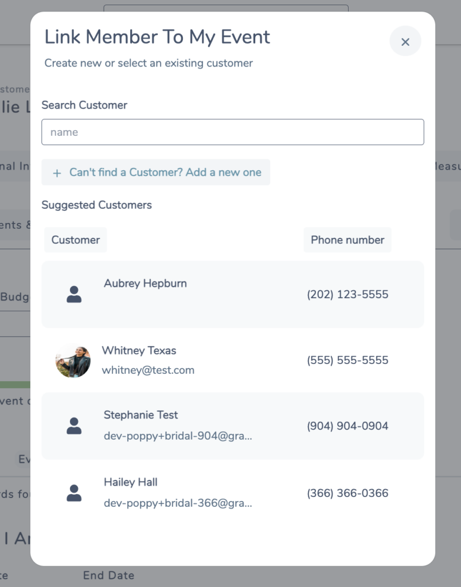Click Hailey Hall's avatar icon

point(74,493)
